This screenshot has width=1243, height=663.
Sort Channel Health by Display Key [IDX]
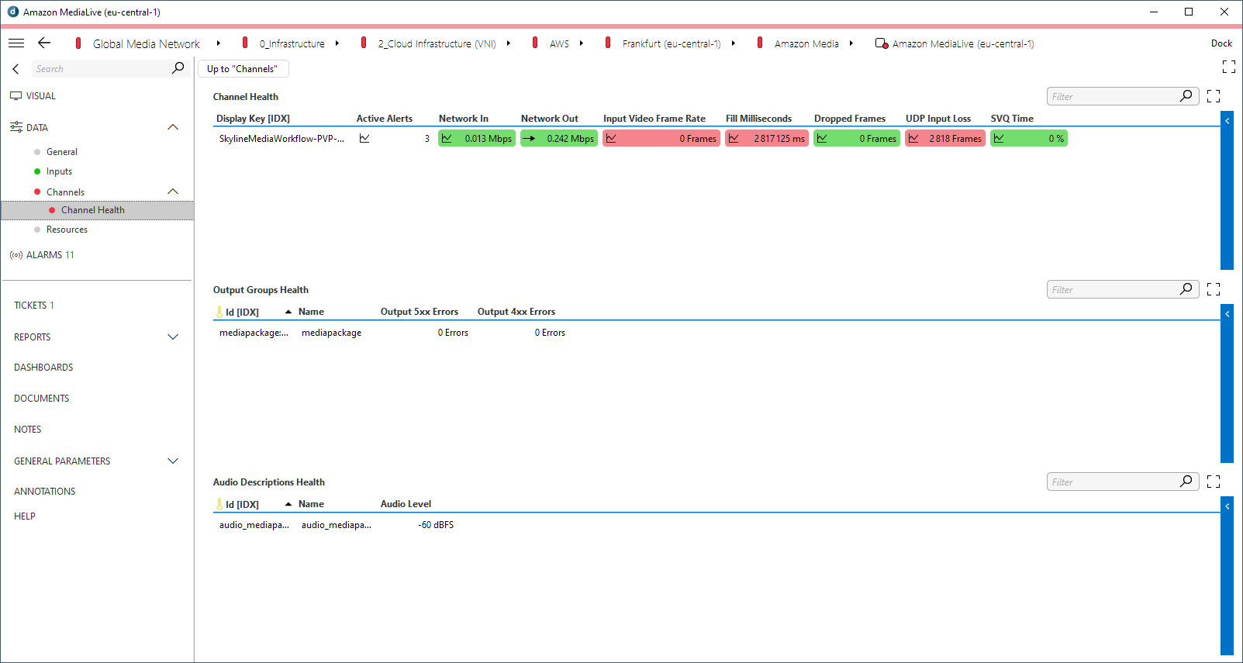tap(253, 119)
